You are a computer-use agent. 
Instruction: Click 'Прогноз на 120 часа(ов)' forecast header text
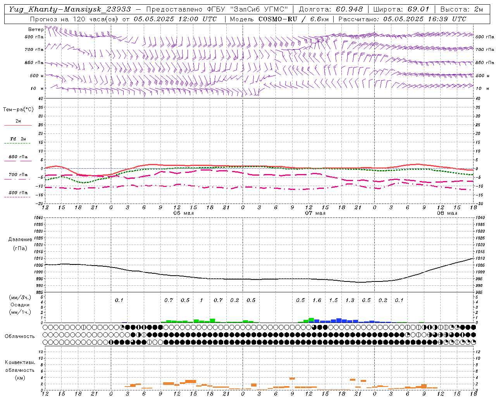point(74,19)
